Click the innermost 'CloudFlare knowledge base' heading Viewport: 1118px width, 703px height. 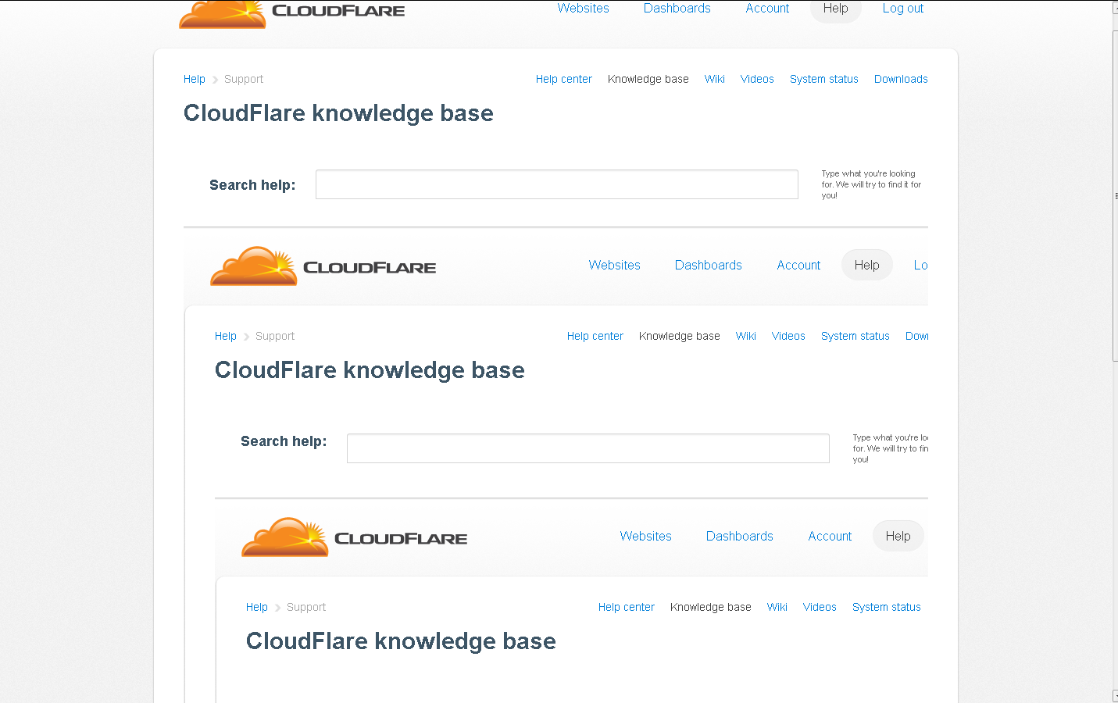coord(401,641)
